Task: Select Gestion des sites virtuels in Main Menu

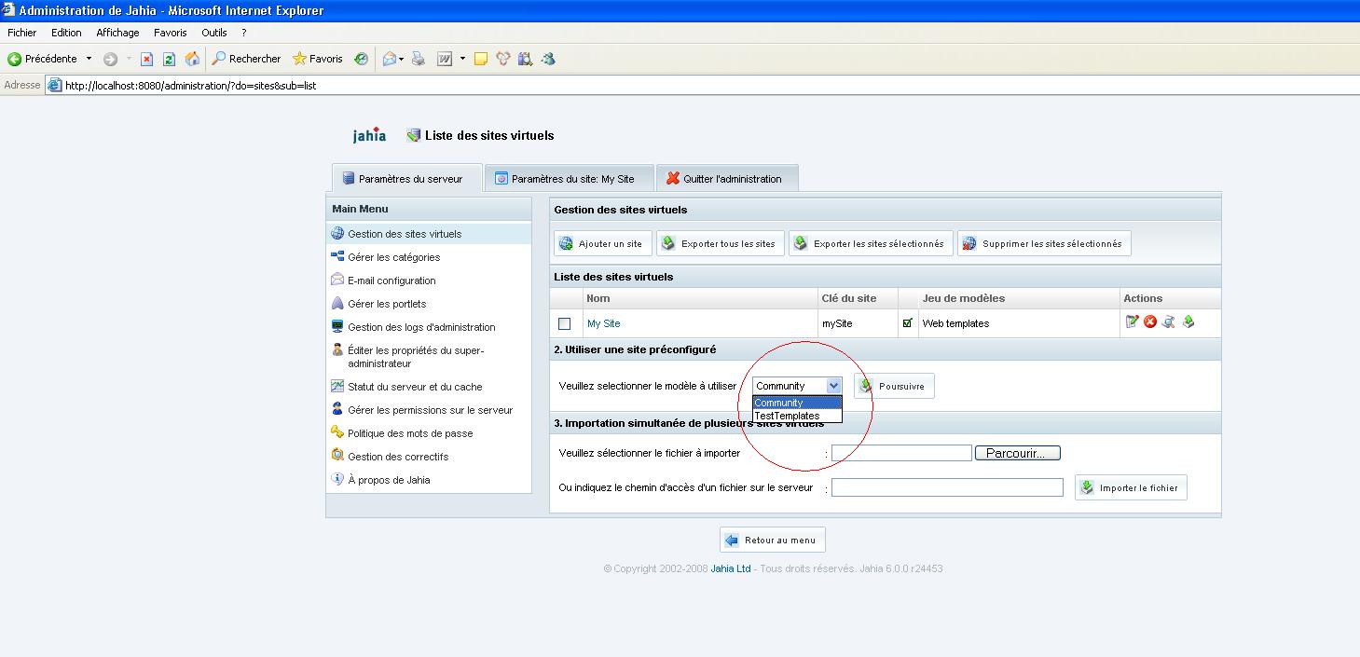Action: 429,234
